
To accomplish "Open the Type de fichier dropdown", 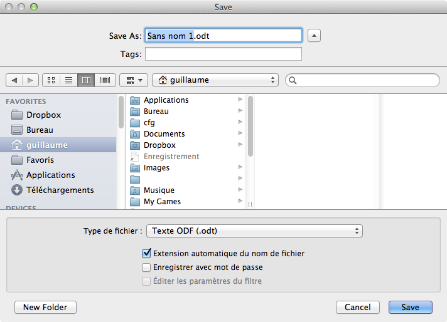I will pyautogui.click(x=254, y=231).
